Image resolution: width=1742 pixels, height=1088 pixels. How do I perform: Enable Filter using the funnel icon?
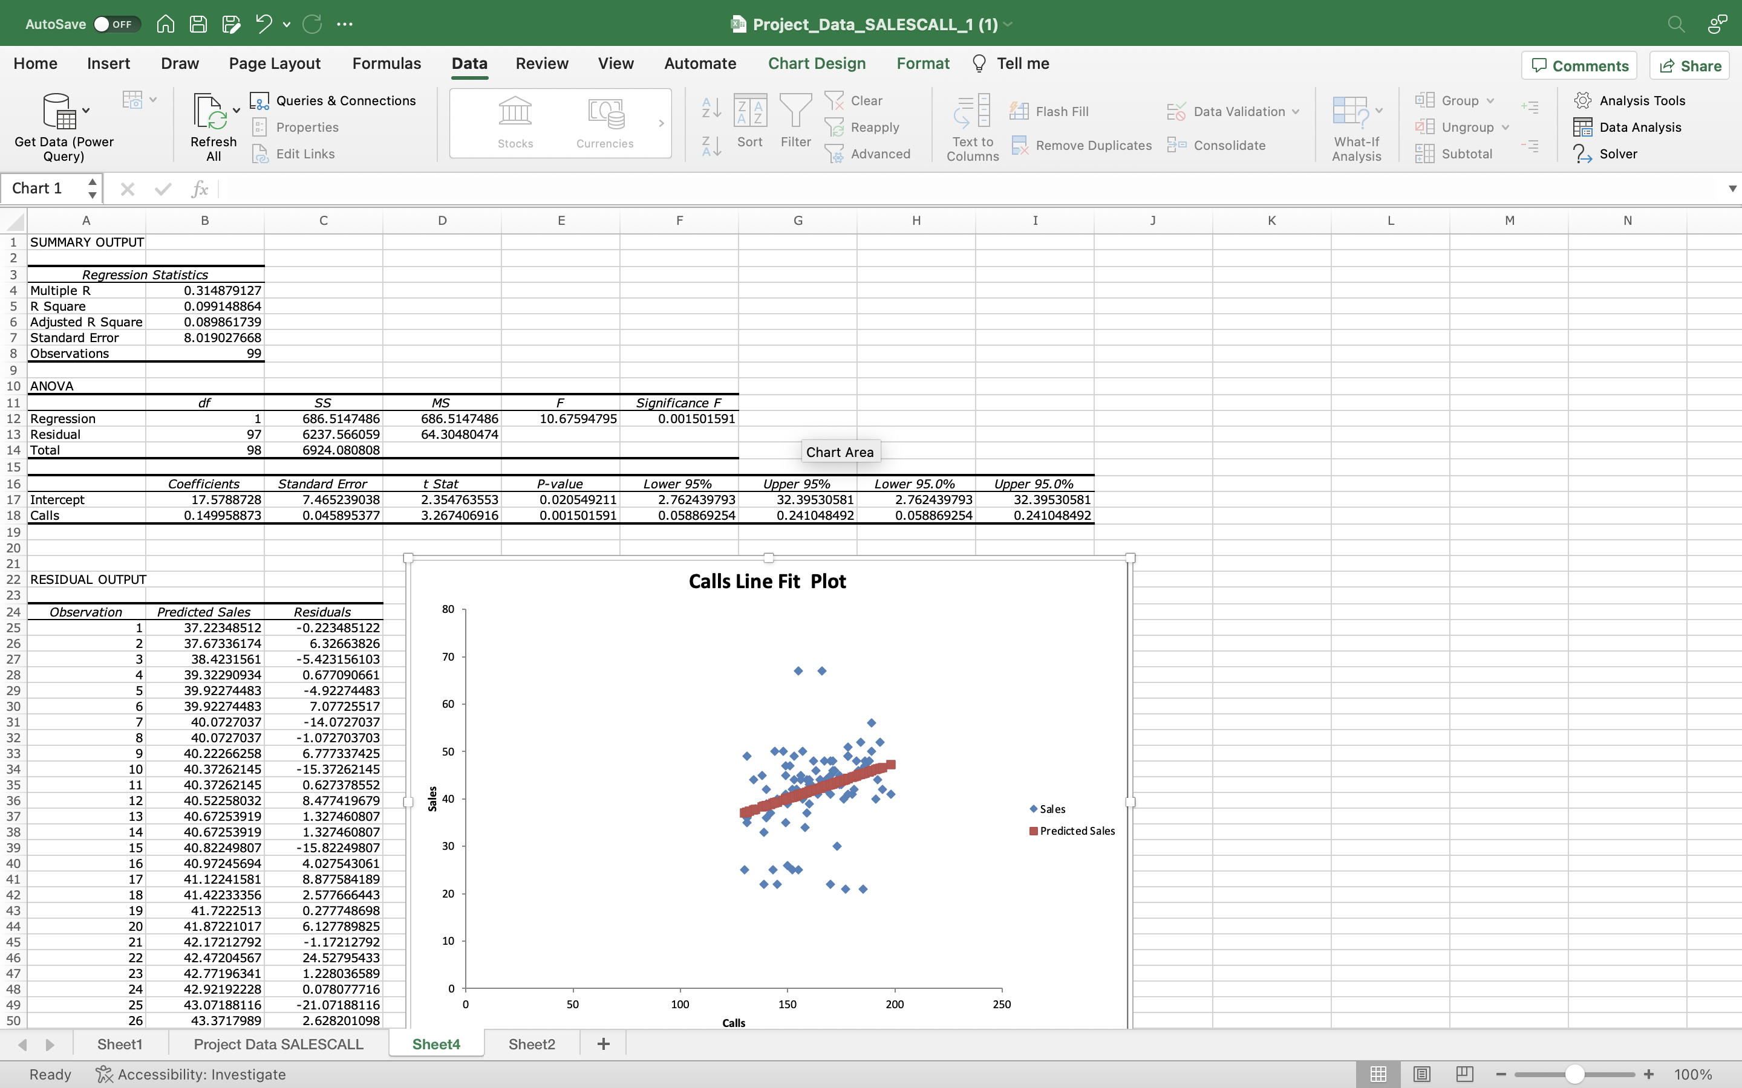pos(795,109)
